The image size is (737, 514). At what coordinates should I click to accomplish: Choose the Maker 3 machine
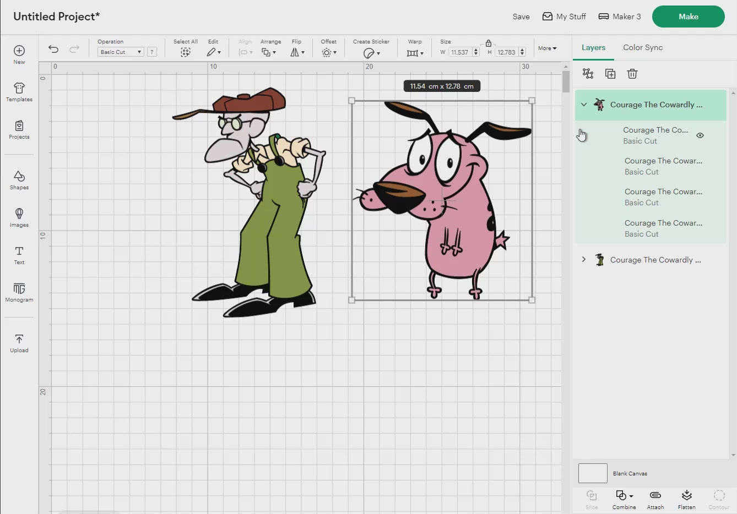pos(620,17)
